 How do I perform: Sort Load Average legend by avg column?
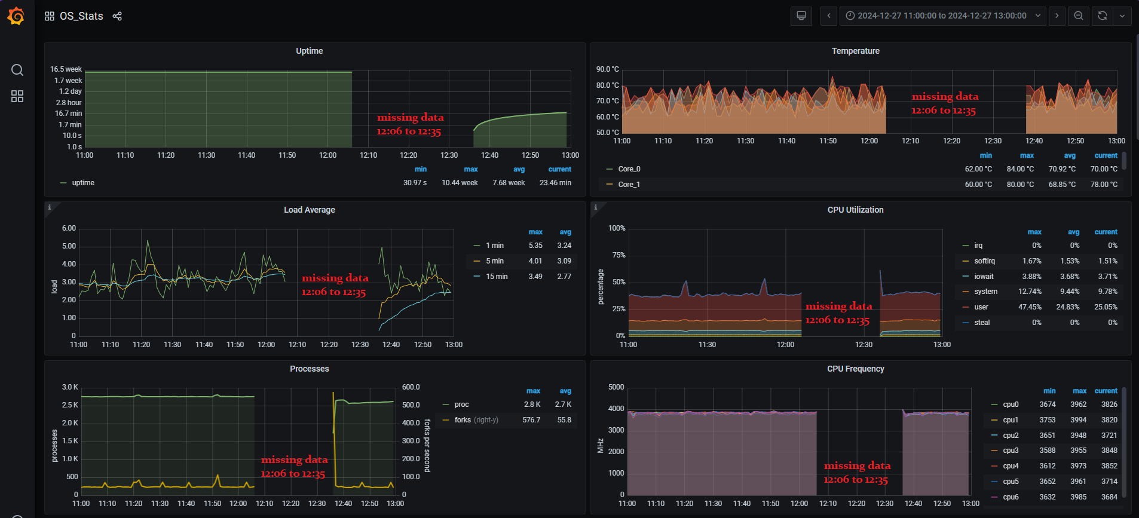coord(565,232)
